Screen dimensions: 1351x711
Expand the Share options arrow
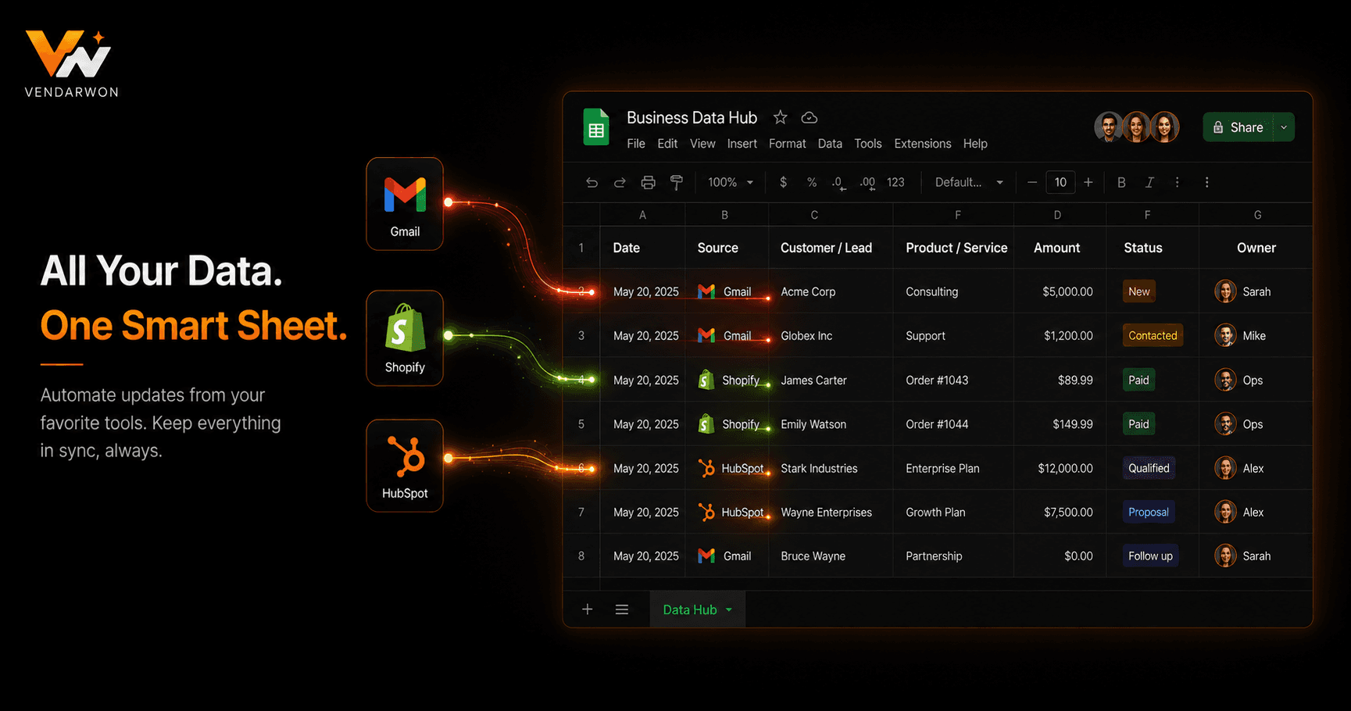1284,127
